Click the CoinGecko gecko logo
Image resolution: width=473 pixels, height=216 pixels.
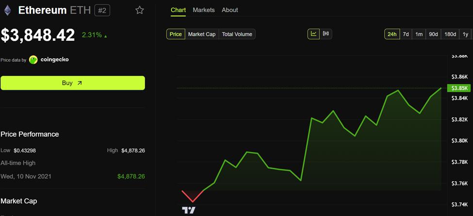(x=33, y=60)
